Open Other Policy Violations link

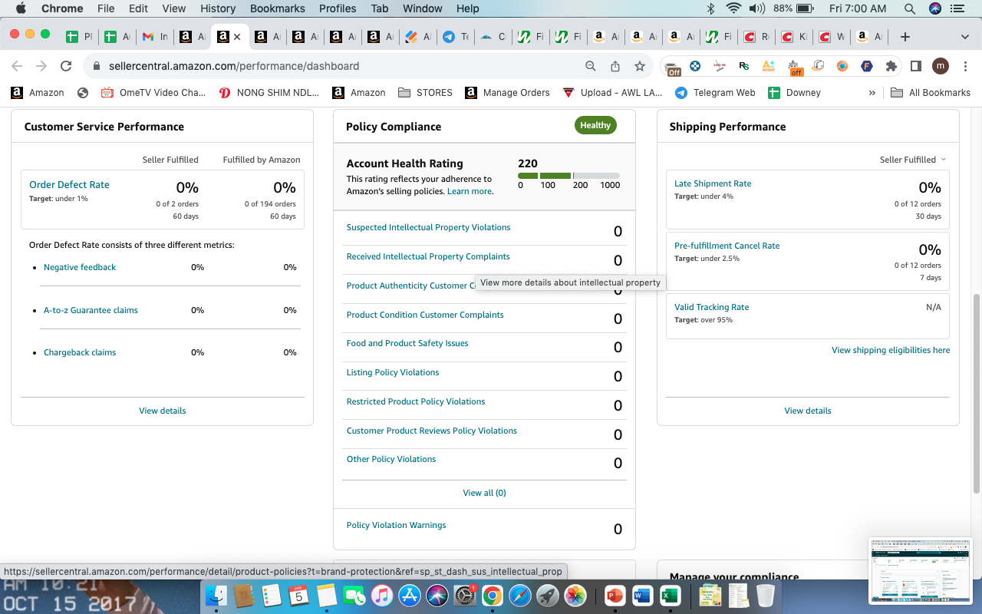[391, 459]
